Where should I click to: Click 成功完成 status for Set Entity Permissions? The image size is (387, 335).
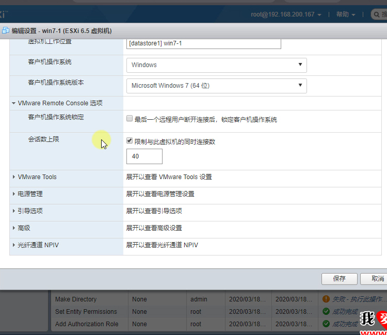(x=345, y=312)
